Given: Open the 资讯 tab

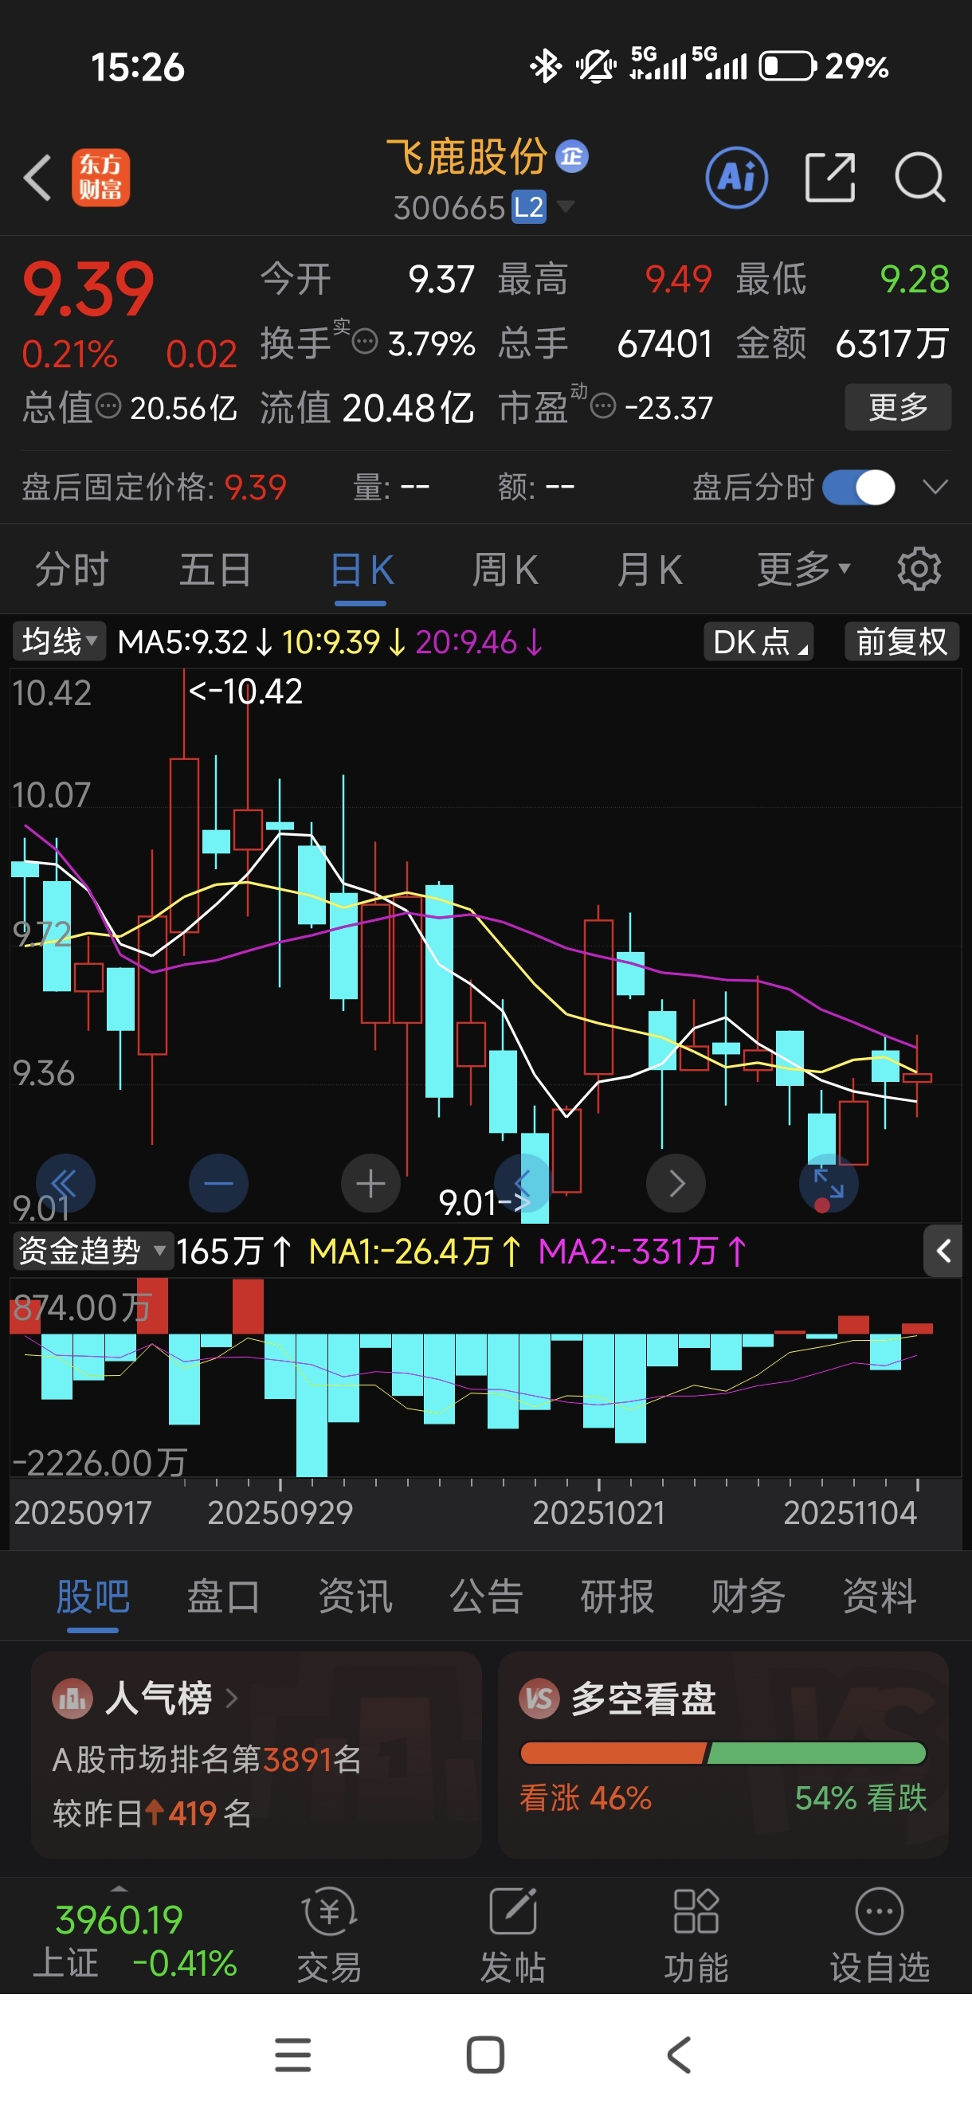Looking at the screenshot, I should pyautogui.click(x=355, y=1596).
